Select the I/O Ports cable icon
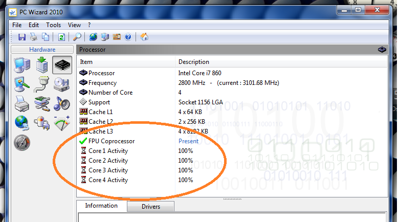 pyautogui.click(x=42, y=84)
